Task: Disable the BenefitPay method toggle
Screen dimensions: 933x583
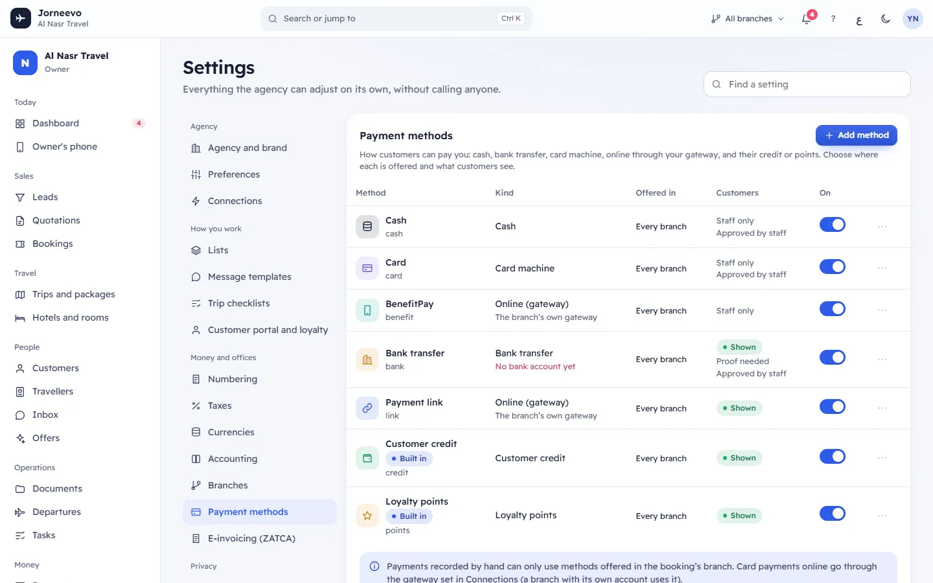Action: (x=833, y=309)
